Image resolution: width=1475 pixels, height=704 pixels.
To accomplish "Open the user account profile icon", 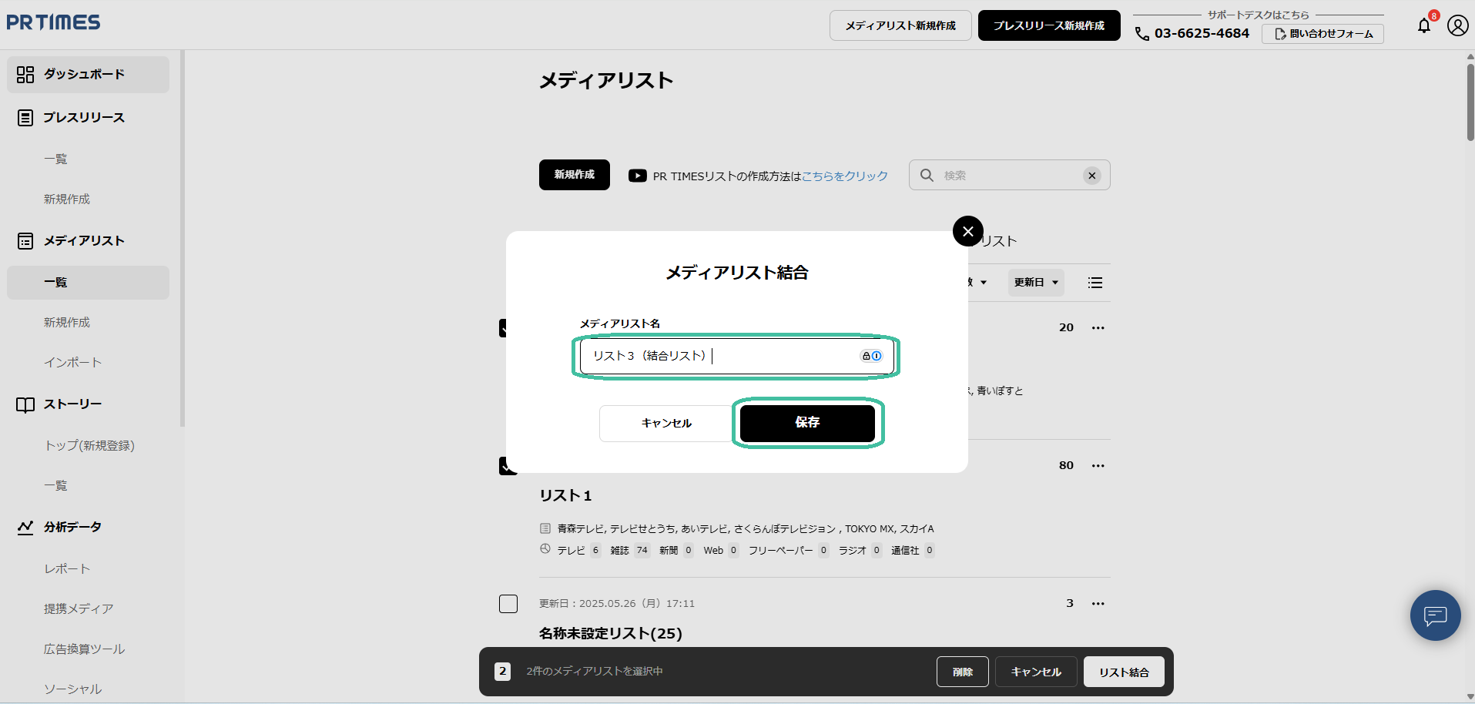I will click(x=1457, y=25).
